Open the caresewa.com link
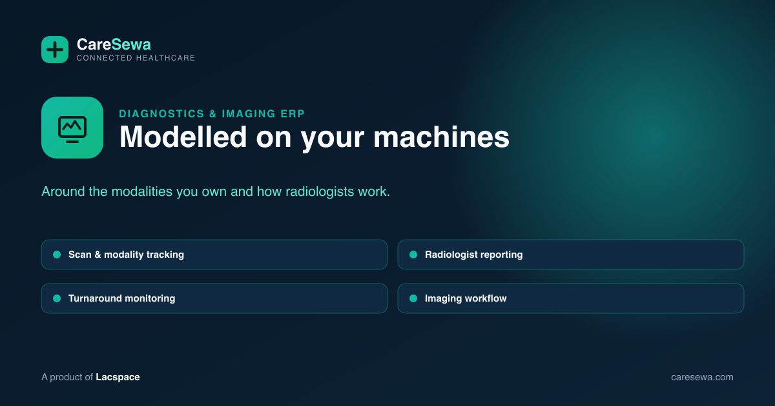The image size is (775, 406). coord(702,377)
